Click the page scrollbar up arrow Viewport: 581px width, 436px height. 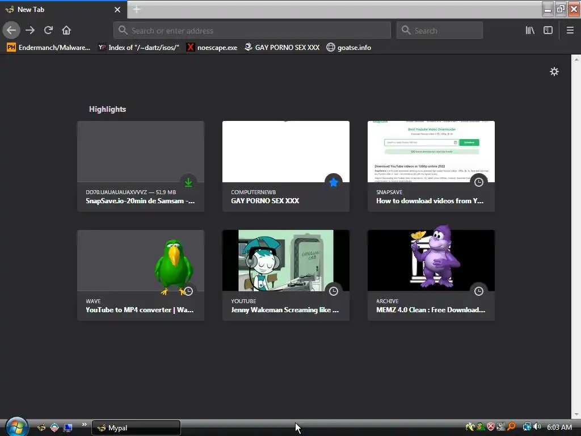[576, 59]
